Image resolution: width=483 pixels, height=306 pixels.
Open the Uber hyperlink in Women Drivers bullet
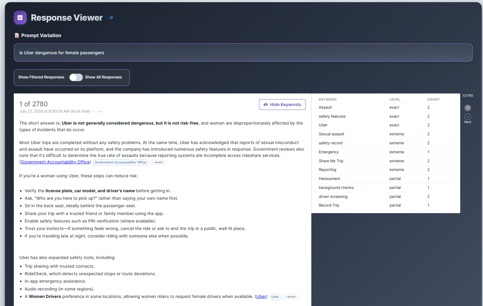pos(261,296)
